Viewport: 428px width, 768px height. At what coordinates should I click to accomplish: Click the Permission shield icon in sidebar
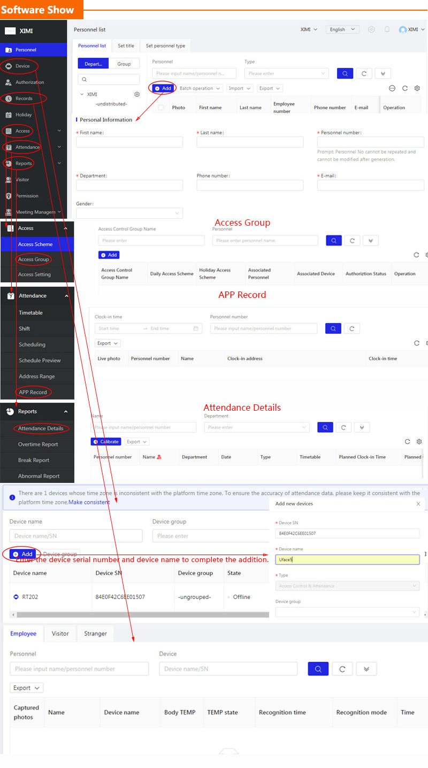point(9,196)
